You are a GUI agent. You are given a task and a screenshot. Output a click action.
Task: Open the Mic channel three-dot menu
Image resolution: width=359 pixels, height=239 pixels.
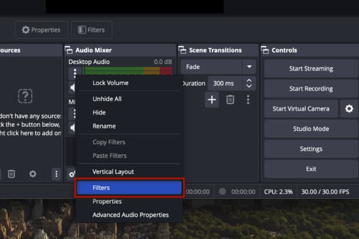73,114
